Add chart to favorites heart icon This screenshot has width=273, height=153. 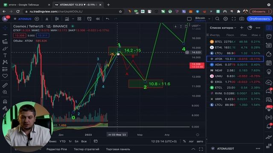click(5, 76)
